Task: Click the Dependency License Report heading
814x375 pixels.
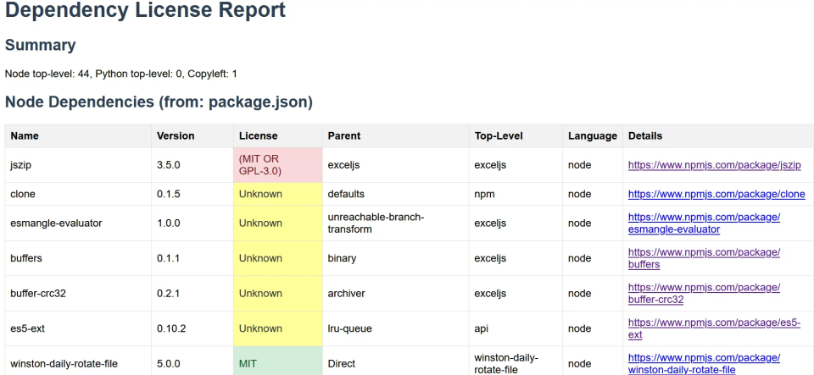Action: [x=145, y=12]
